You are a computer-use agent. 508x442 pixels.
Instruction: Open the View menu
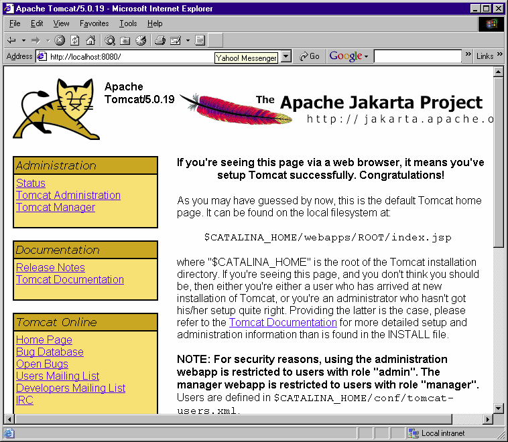[x=61, y=23]
